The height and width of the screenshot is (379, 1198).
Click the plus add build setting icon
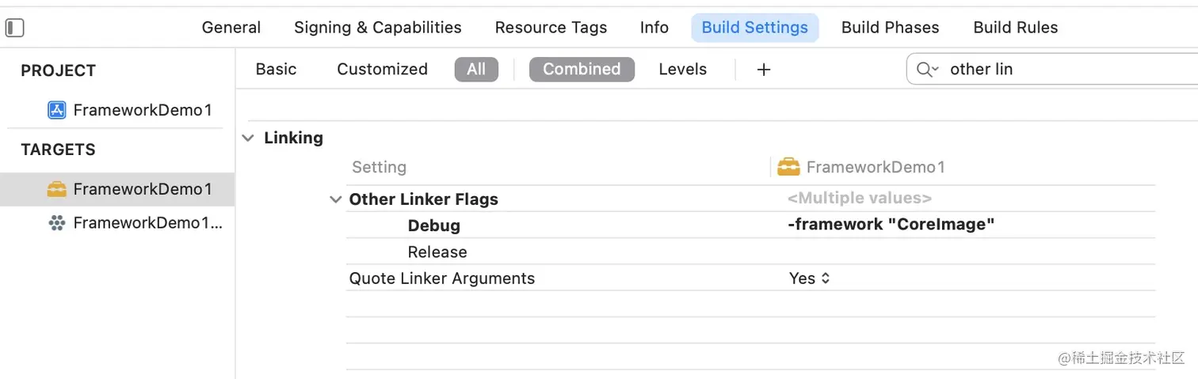764,70
